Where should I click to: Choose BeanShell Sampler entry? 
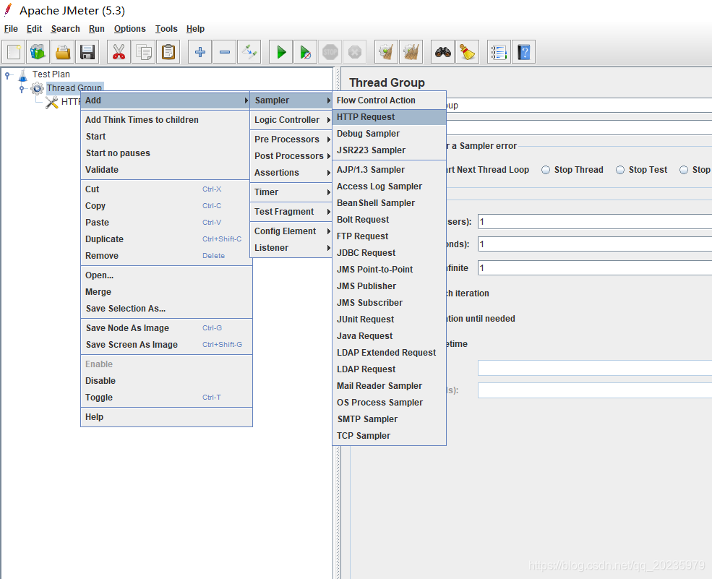coord(389,203)
